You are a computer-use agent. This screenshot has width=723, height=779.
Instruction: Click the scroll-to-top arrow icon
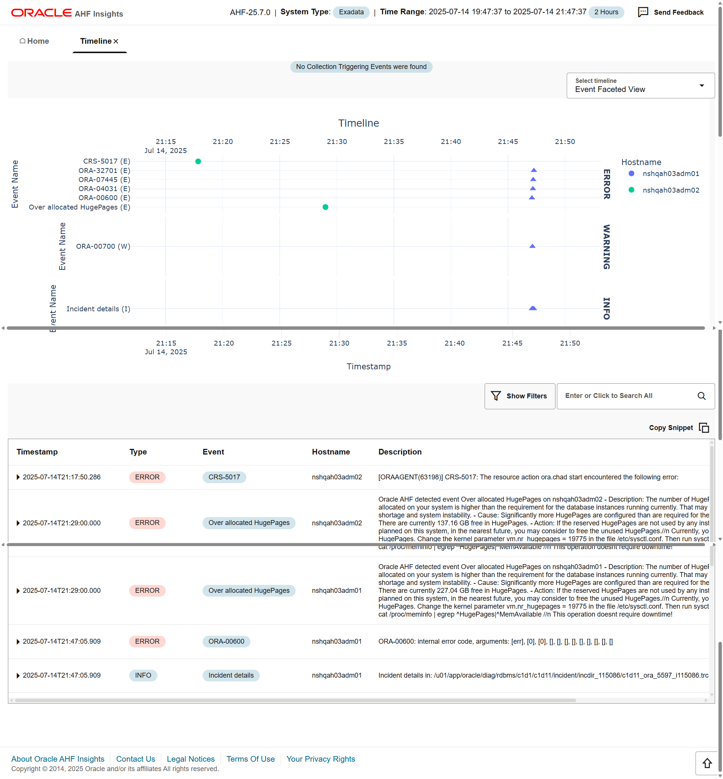tap(706, 763)
